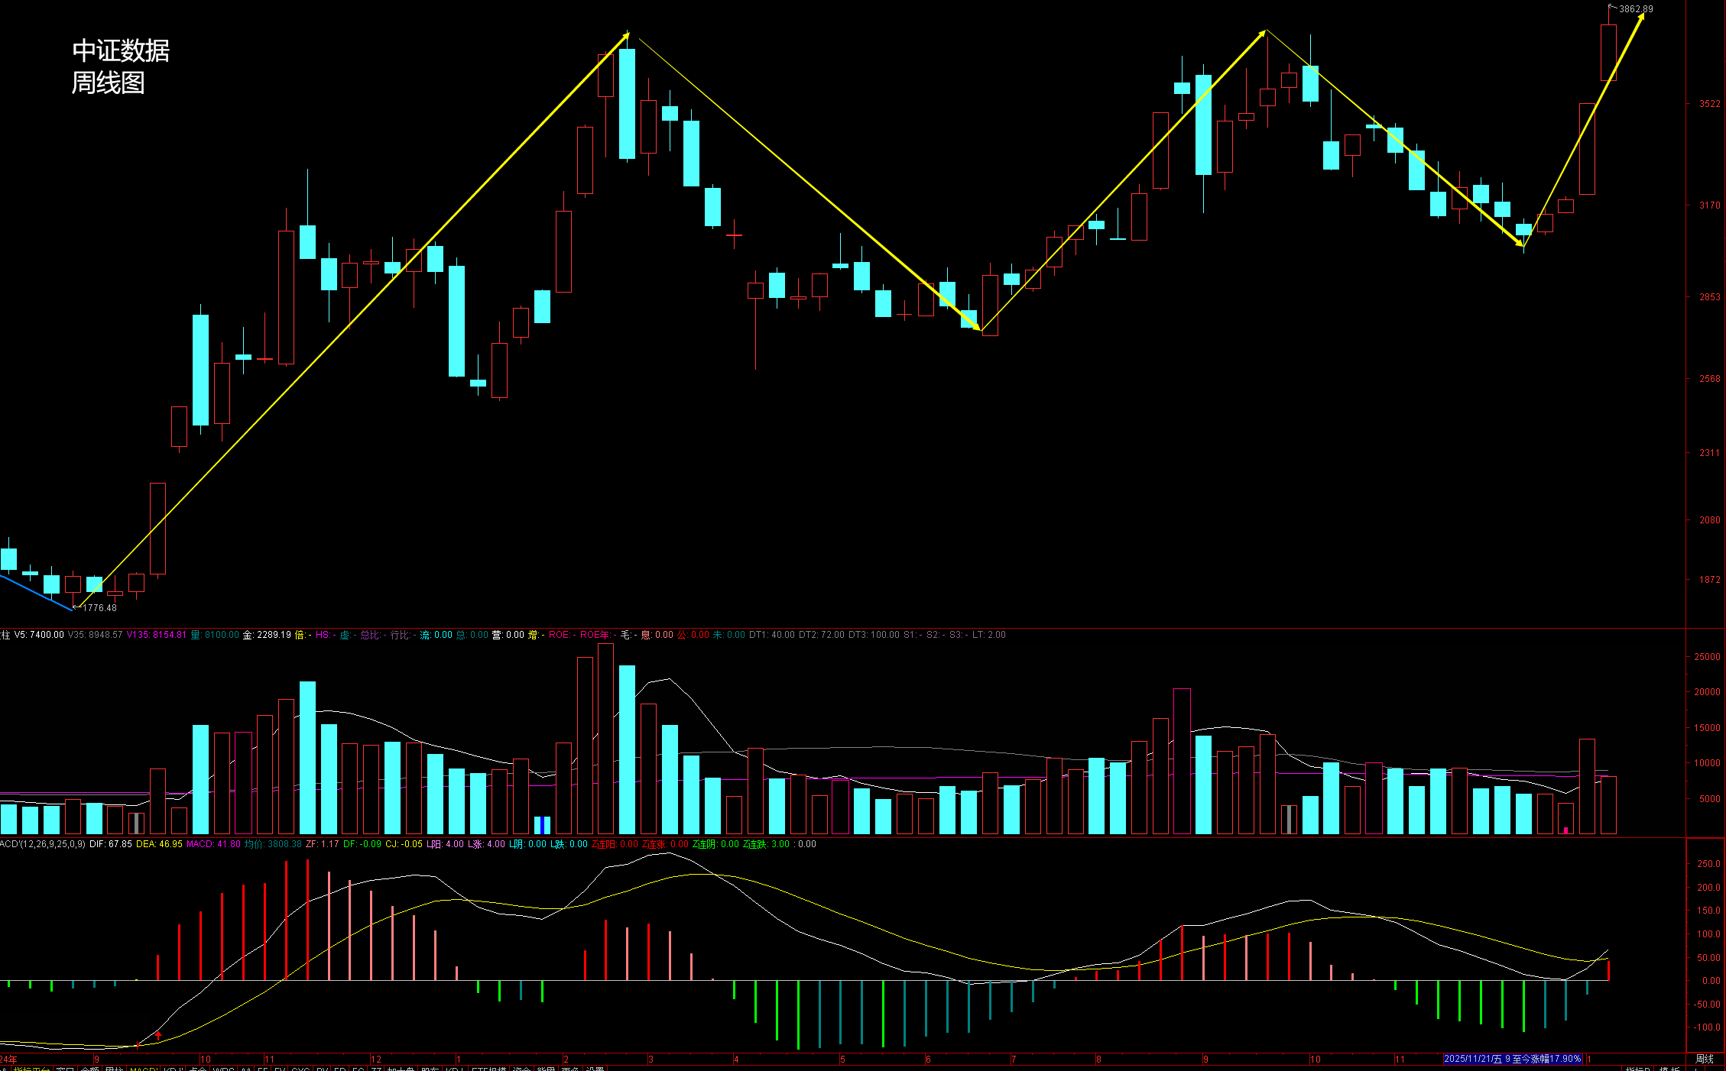Click the 1776.48 low price marker
1726x1071 pixels.
click(99, 608)
